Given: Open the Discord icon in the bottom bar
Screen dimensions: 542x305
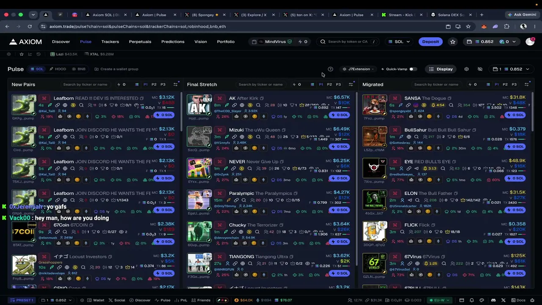Looking at the screenshot, I should tap(493, 300).
